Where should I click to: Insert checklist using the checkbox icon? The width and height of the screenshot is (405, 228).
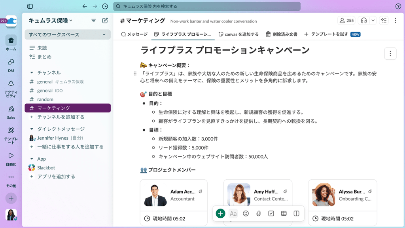271,213
